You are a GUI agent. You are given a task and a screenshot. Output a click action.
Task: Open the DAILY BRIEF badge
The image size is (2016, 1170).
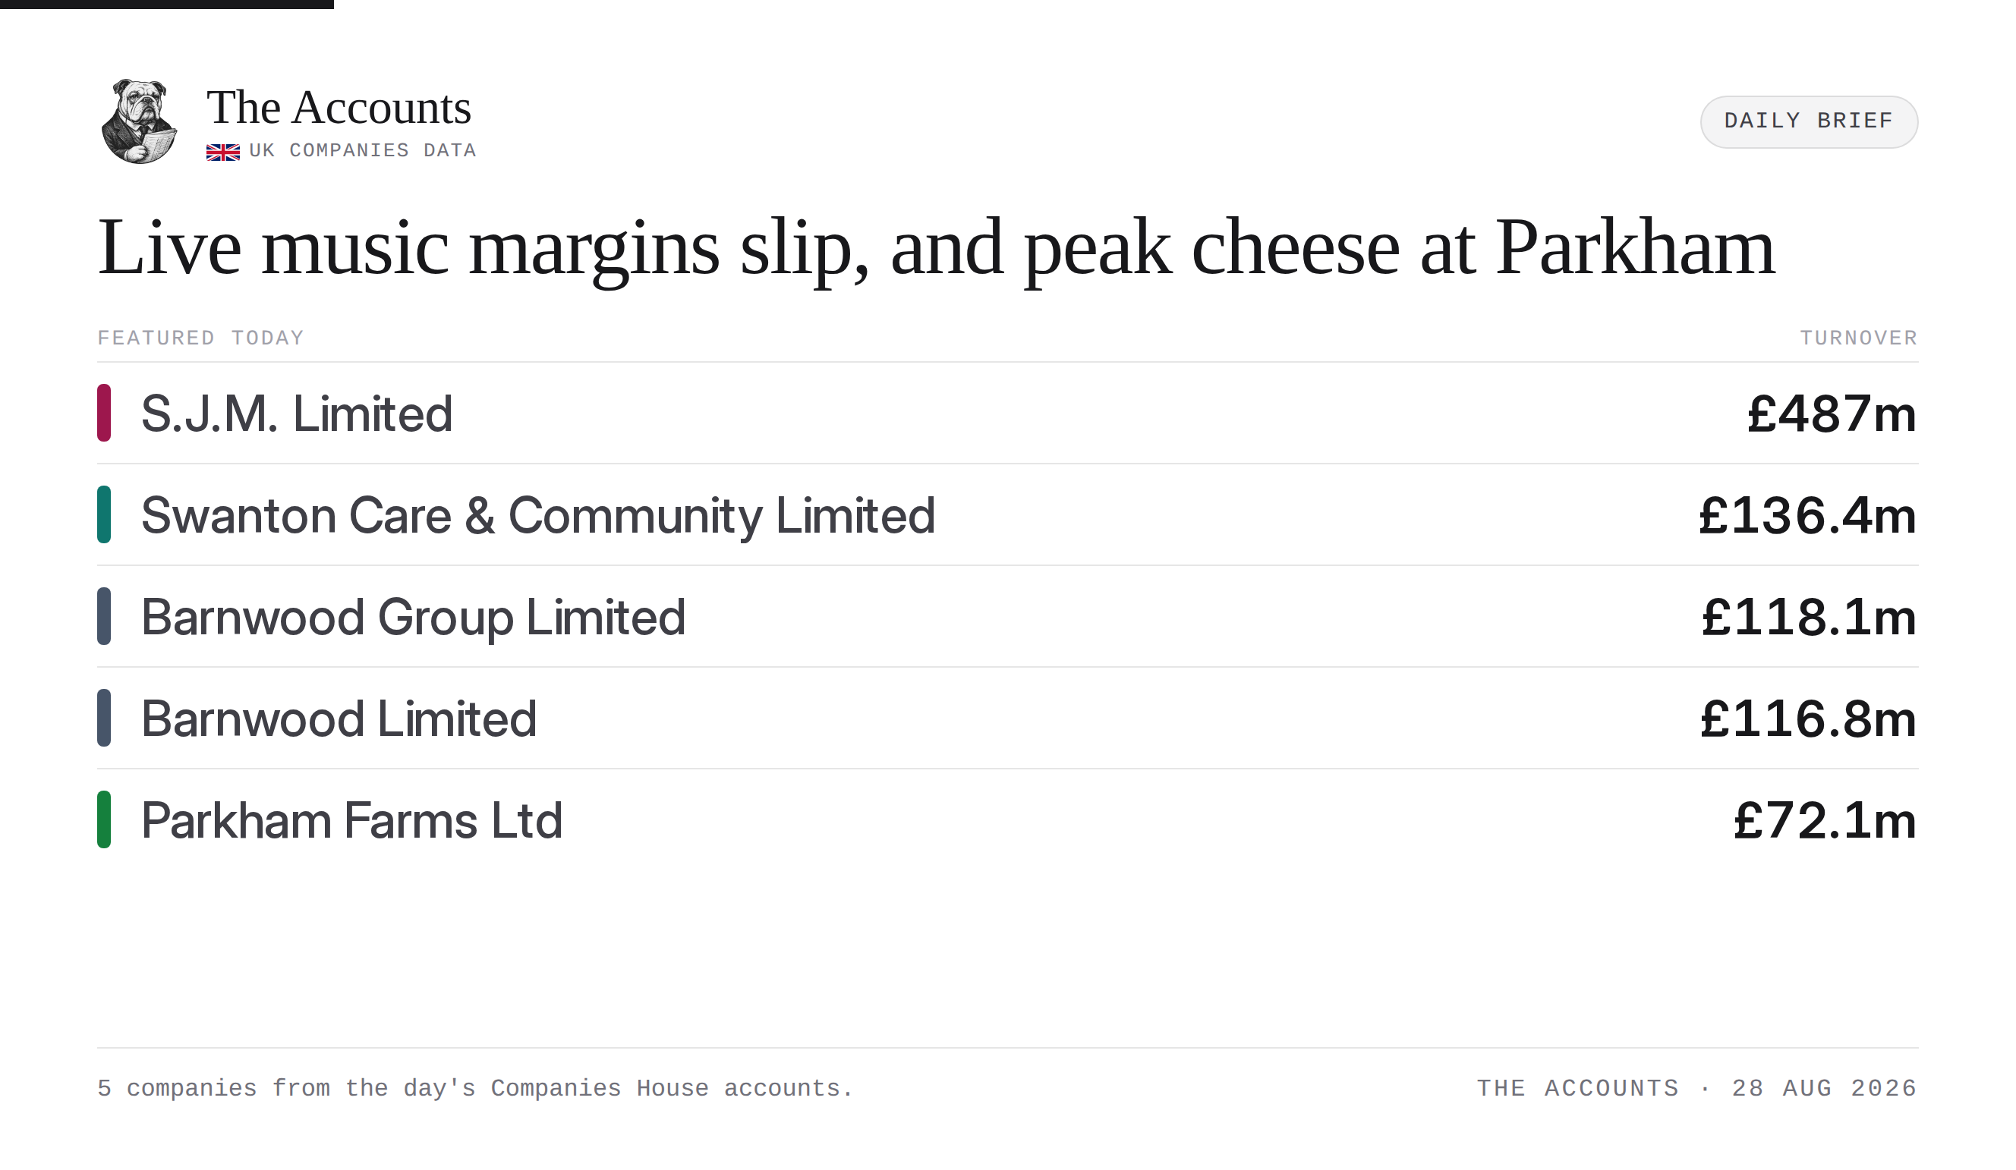pyautogui.click(x=1809, y=121)
